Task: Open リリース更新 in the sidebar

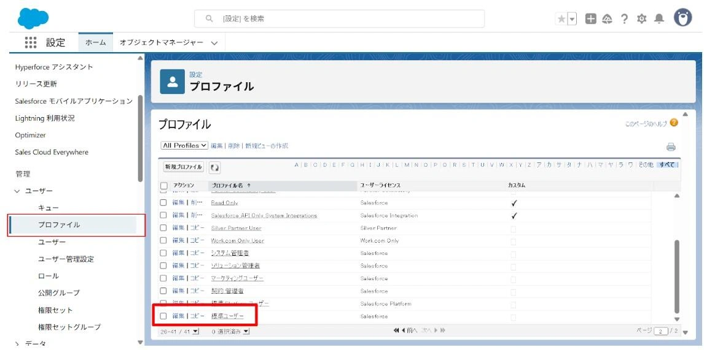Action: point(36,84)
